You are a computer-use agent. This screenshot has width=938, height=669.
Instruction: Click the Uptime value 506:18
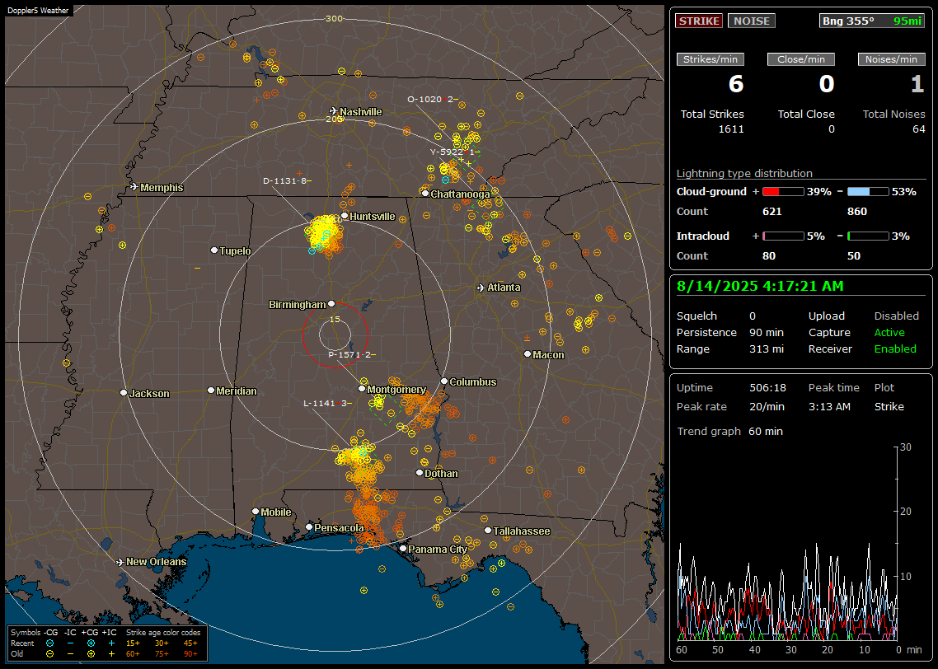pyautogui.click(x=767, y=387)
